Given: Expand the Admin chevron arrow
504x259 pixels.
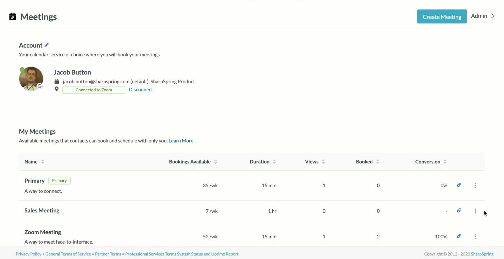Looking at the screenshot, I should point(493,16).
